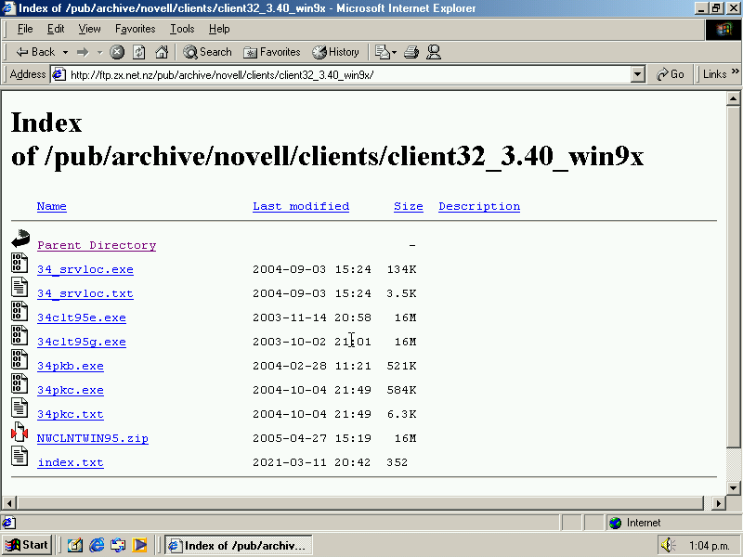Screen dimensions: 743x557
Task: Launch Internet Explorer from quick launch
Action: click(97, 546)
